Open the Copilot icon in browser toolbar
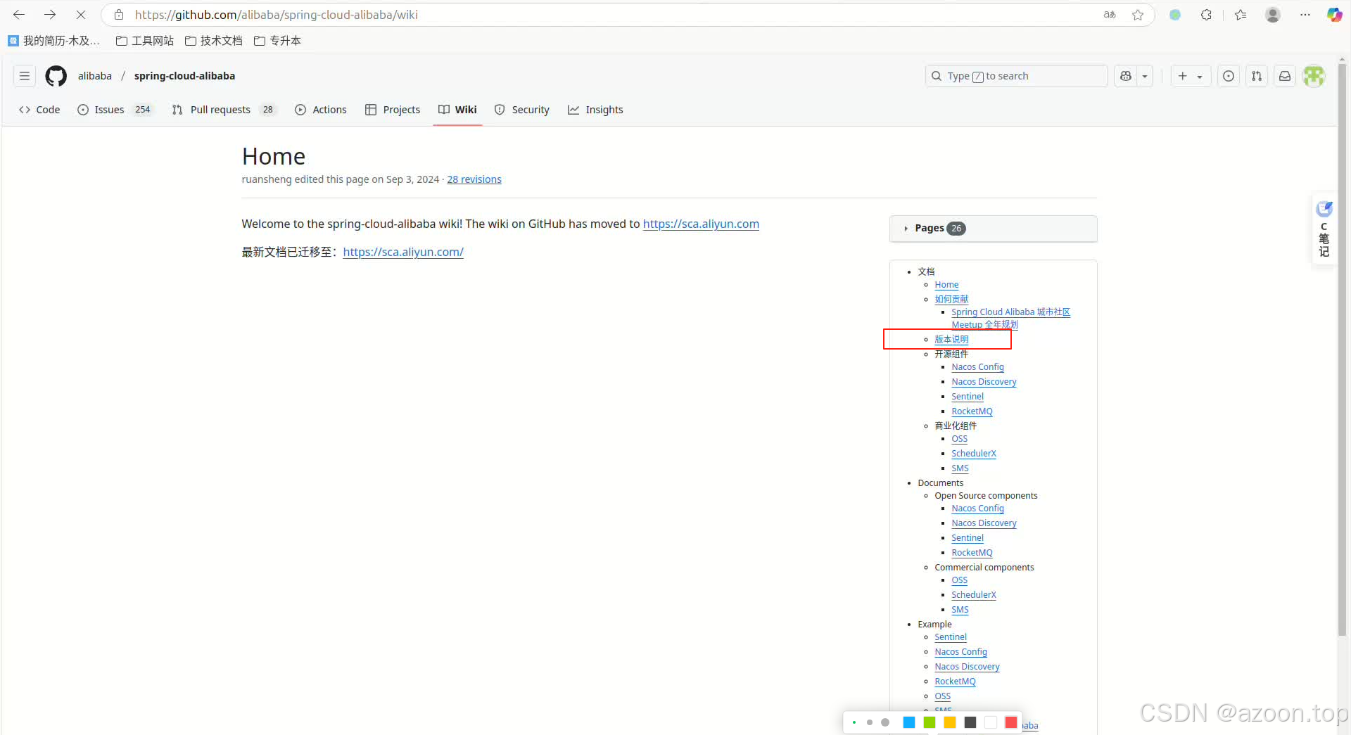Image resolution: width=1351 pixels, height=735 pixels. 1334,15
